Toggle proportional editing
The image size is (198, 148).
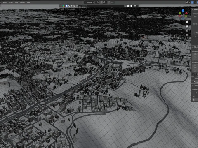click(109, 2)
